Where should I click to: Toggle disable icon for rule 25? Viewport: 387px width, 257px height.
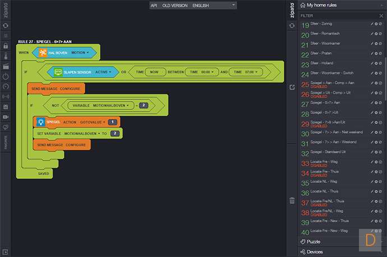click(x=381, y=84)
